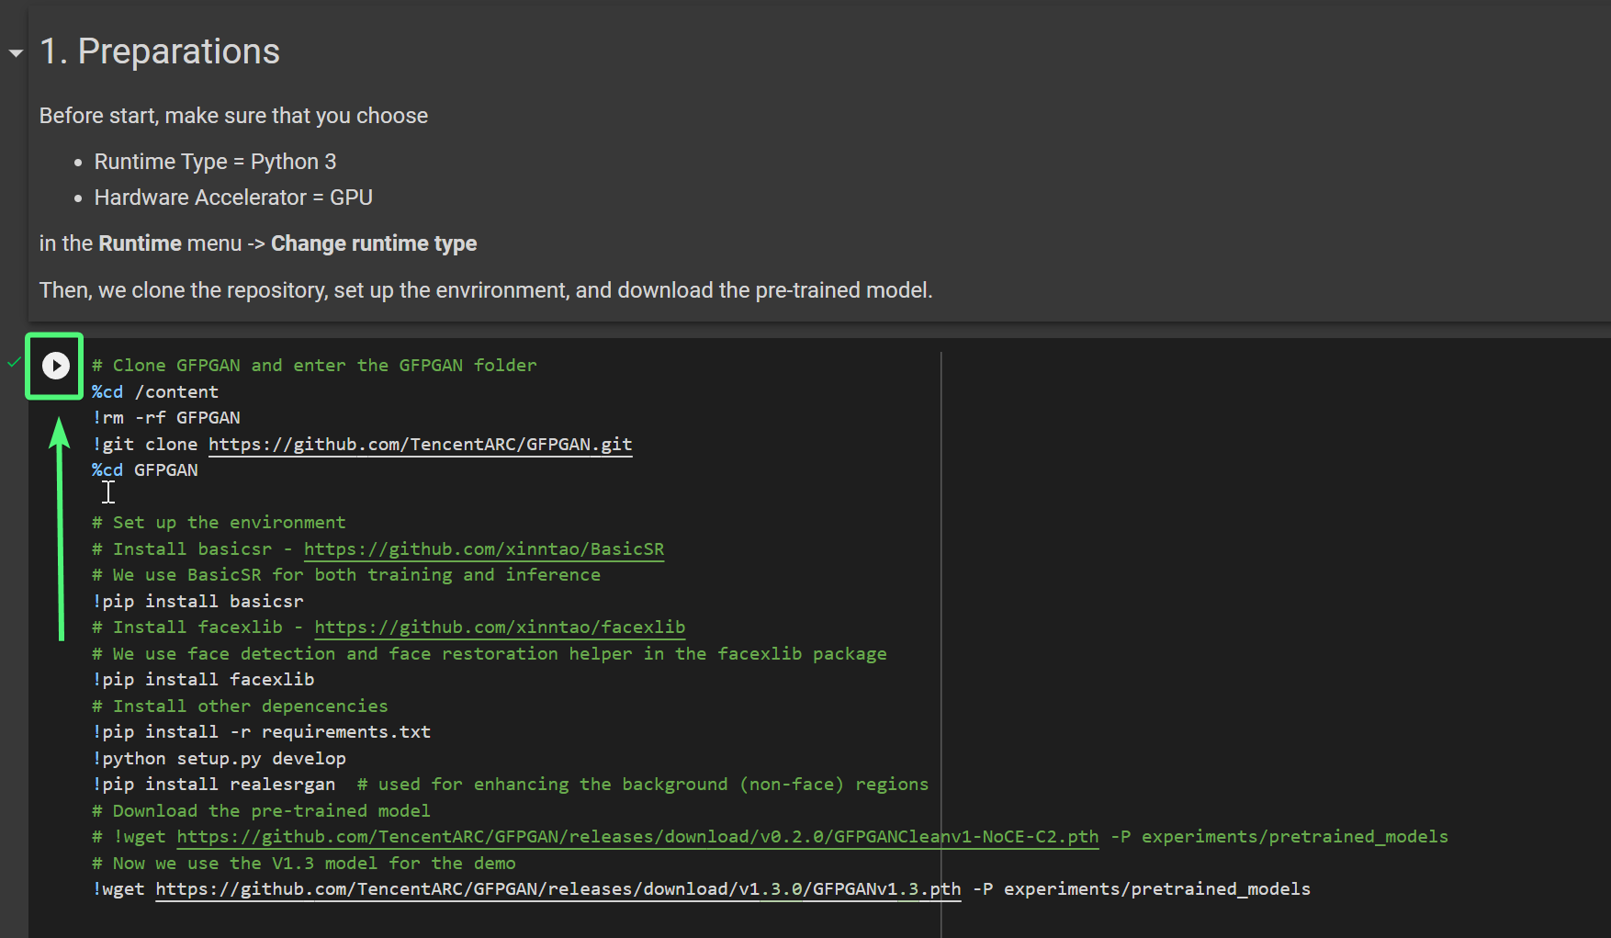
Task: Click the "%cd /content" code line
Action: (155, 392)
